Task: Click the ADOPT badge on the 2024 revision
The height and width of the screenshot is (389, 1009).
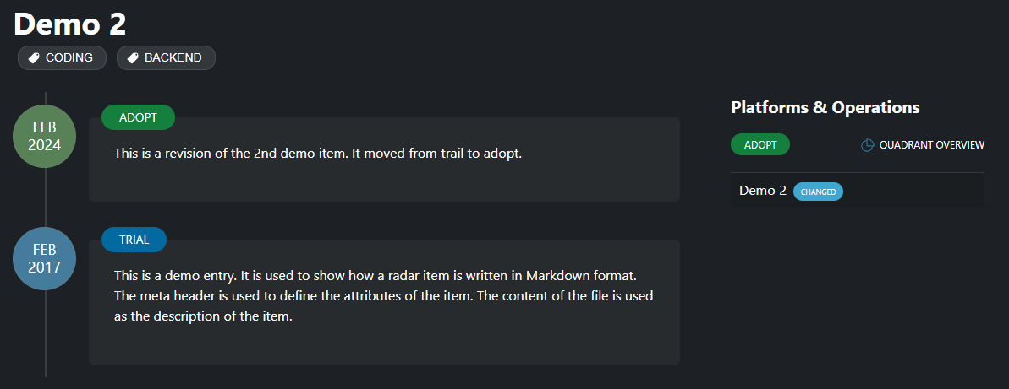Action: pos(138,117)
